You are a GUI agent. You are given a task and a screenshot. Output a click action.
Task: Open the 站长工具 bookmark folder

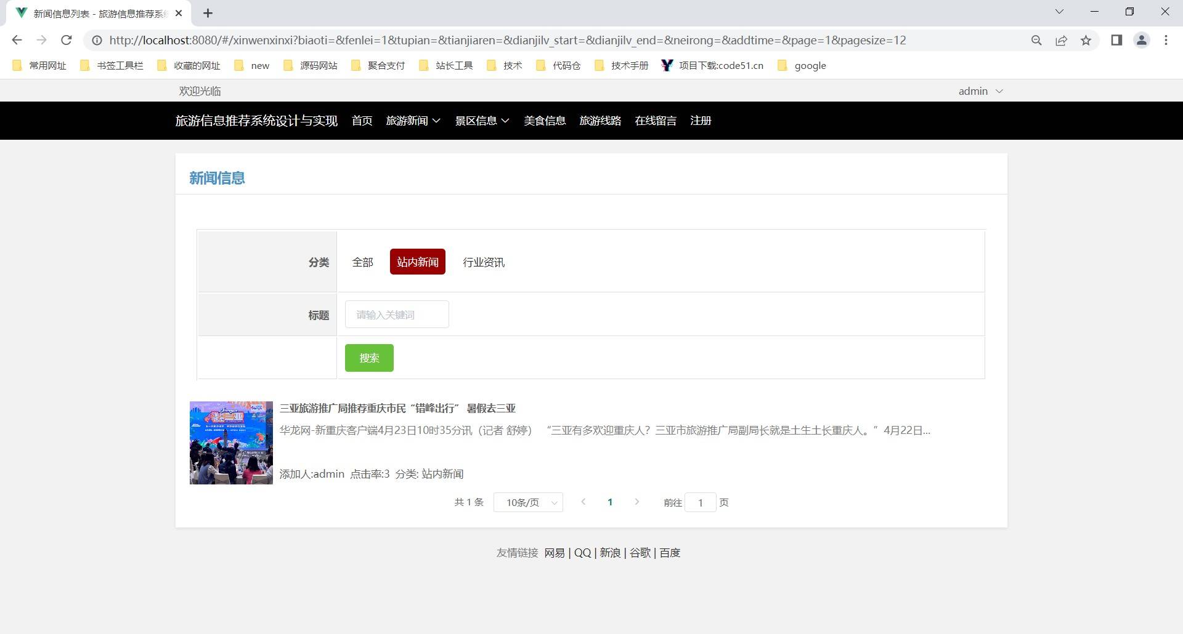pyautogui.click(x=446, y=65)
